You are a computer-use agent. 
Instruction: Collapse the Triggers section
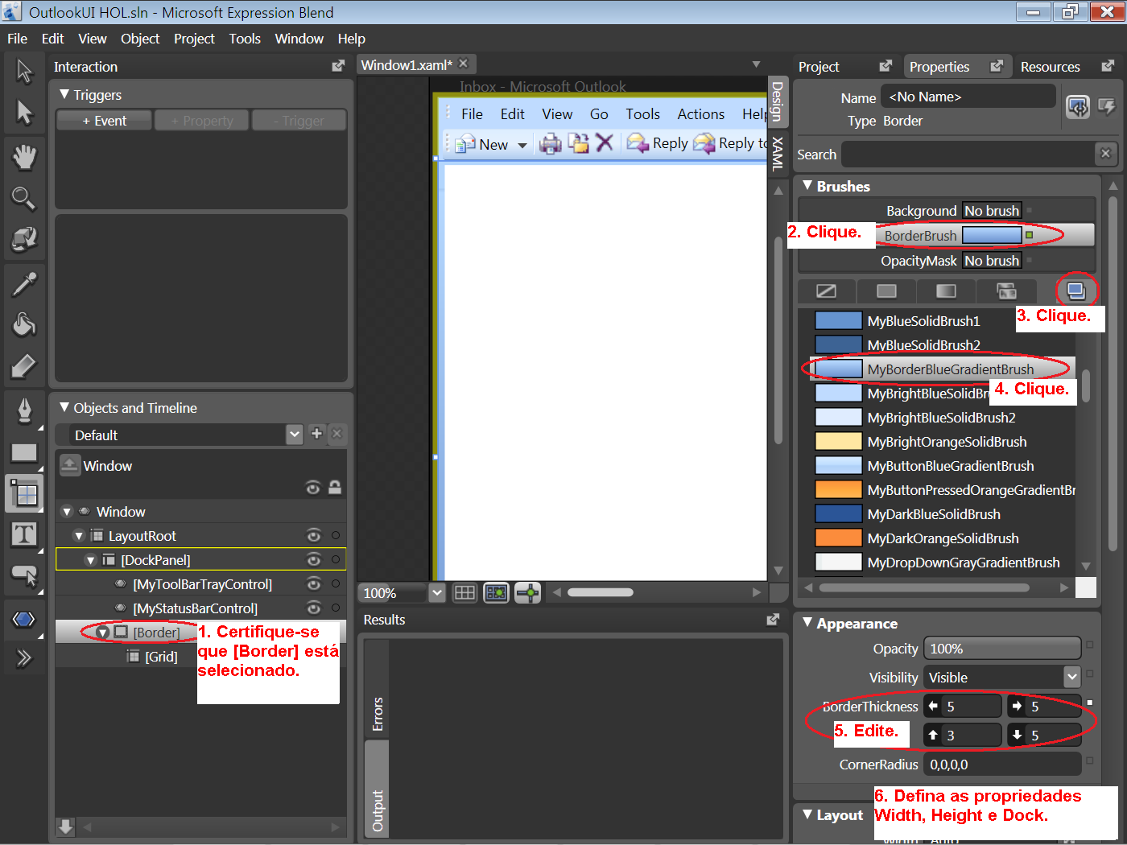64,95
